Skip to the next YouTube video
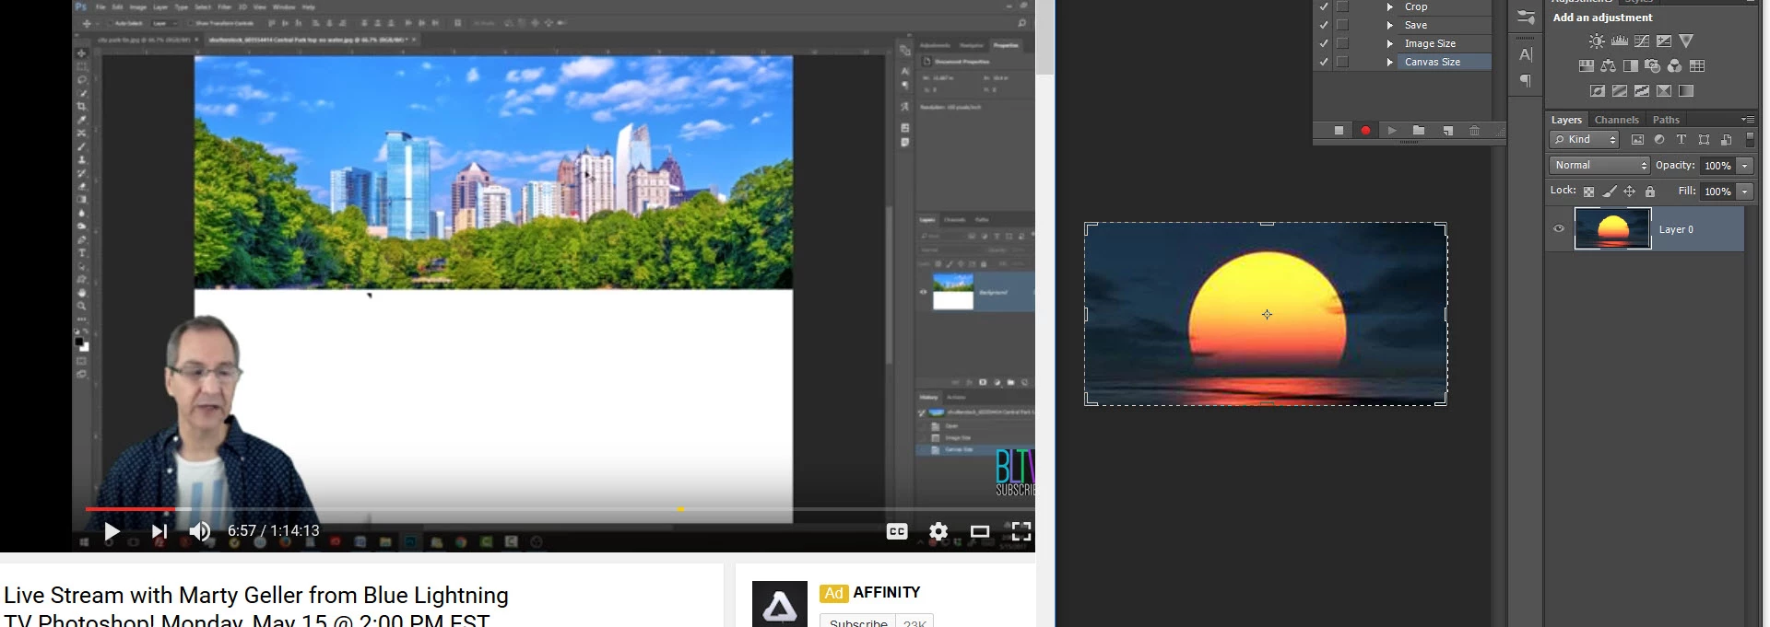The width and height of the screenshot is (1770, 627). point(159,531)
